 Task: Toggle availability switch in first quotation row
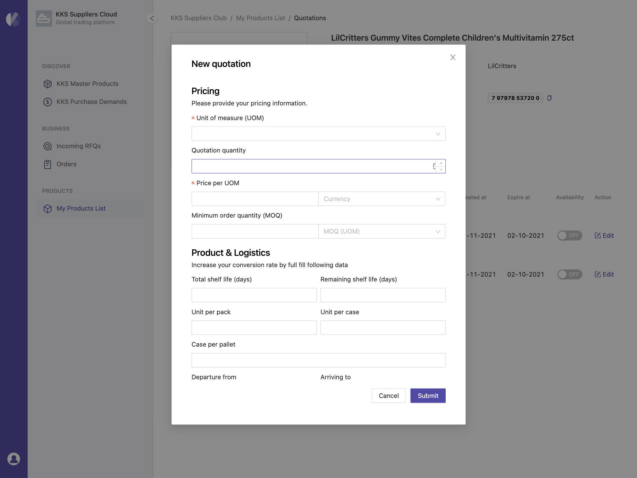click(x=570, y=235)
